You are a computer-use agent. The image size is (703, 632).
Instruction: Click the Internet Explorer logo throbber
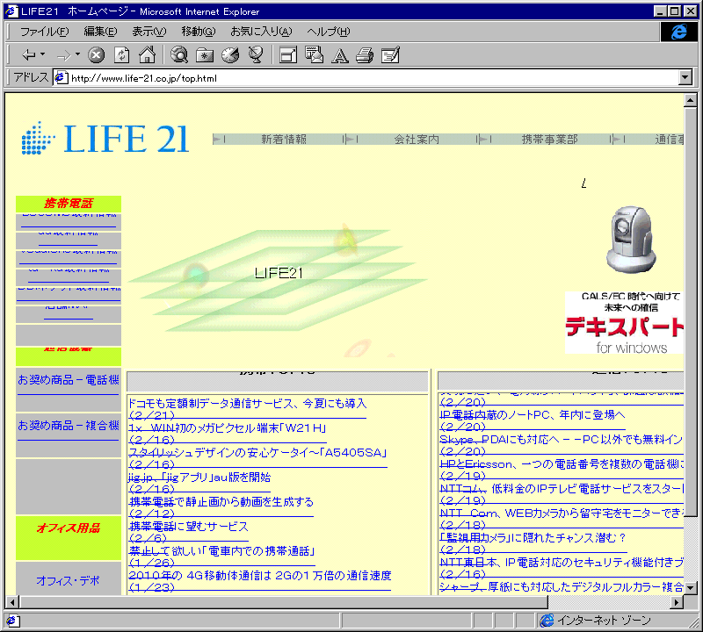click(678, 32)
